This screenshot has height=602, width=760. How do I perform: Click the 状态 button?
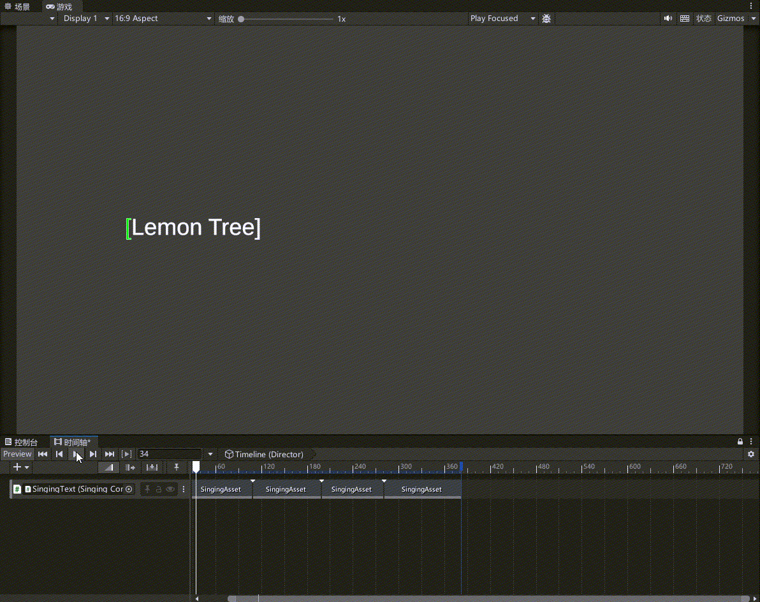[x=703, y=18]
